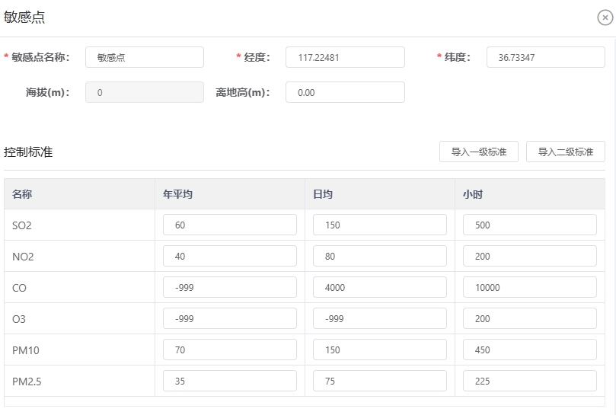
Task: Edit CO 年平均 value field
Action: coord(230,287)
